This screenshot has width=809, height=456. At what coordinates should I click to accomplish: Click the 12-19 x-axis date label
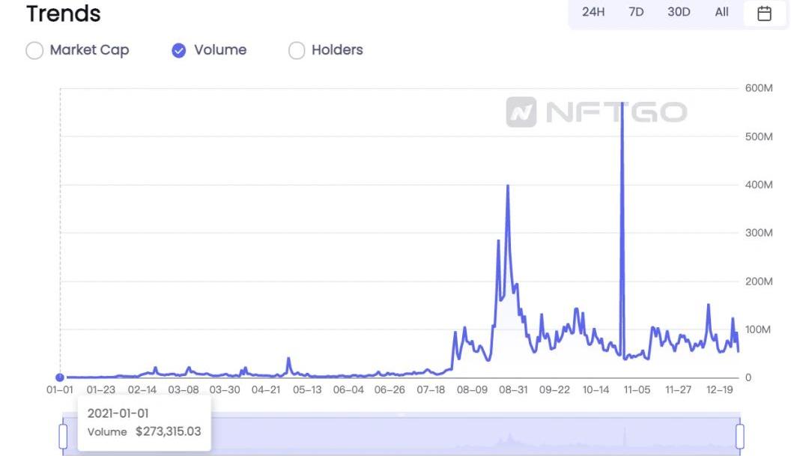[x=720, y=390]
